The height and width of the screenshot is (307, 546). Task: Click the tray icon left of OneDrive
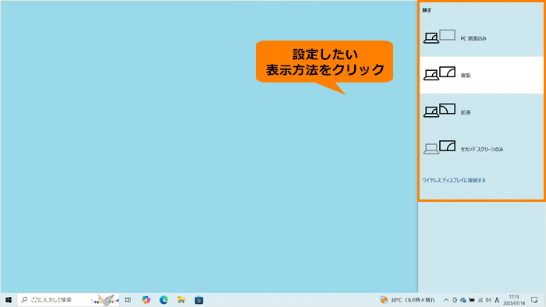[455, 300]
